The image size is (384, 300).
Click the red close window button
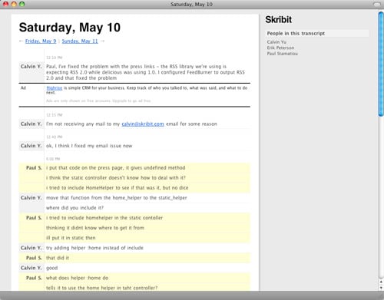click(5, 4)
